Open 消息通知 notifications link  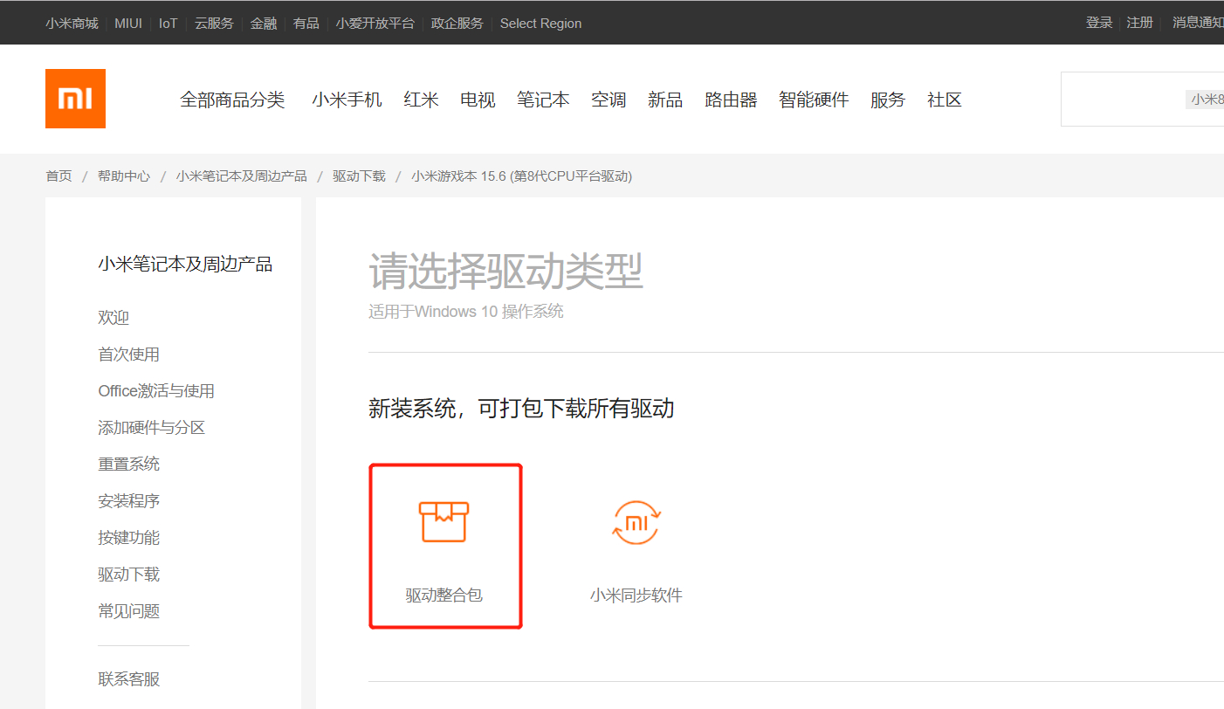click(1198, 23)
